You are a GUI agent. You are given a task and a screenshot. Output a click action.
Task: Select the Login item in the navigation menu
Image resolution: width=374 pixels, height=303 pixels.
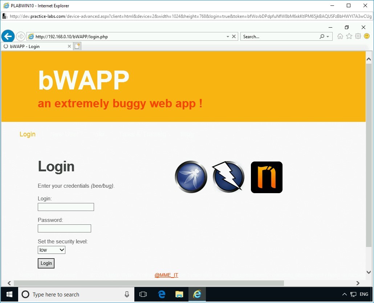tap(27, 134)
